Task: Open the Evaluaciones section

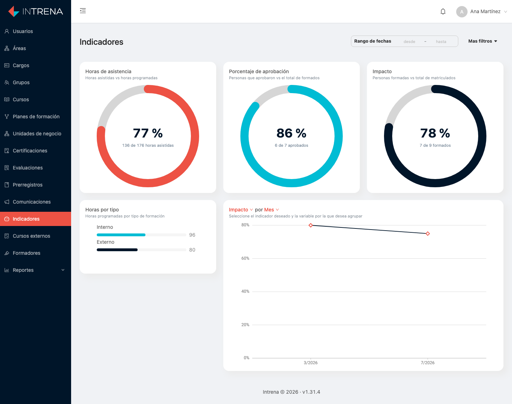Action: [36, 168]
